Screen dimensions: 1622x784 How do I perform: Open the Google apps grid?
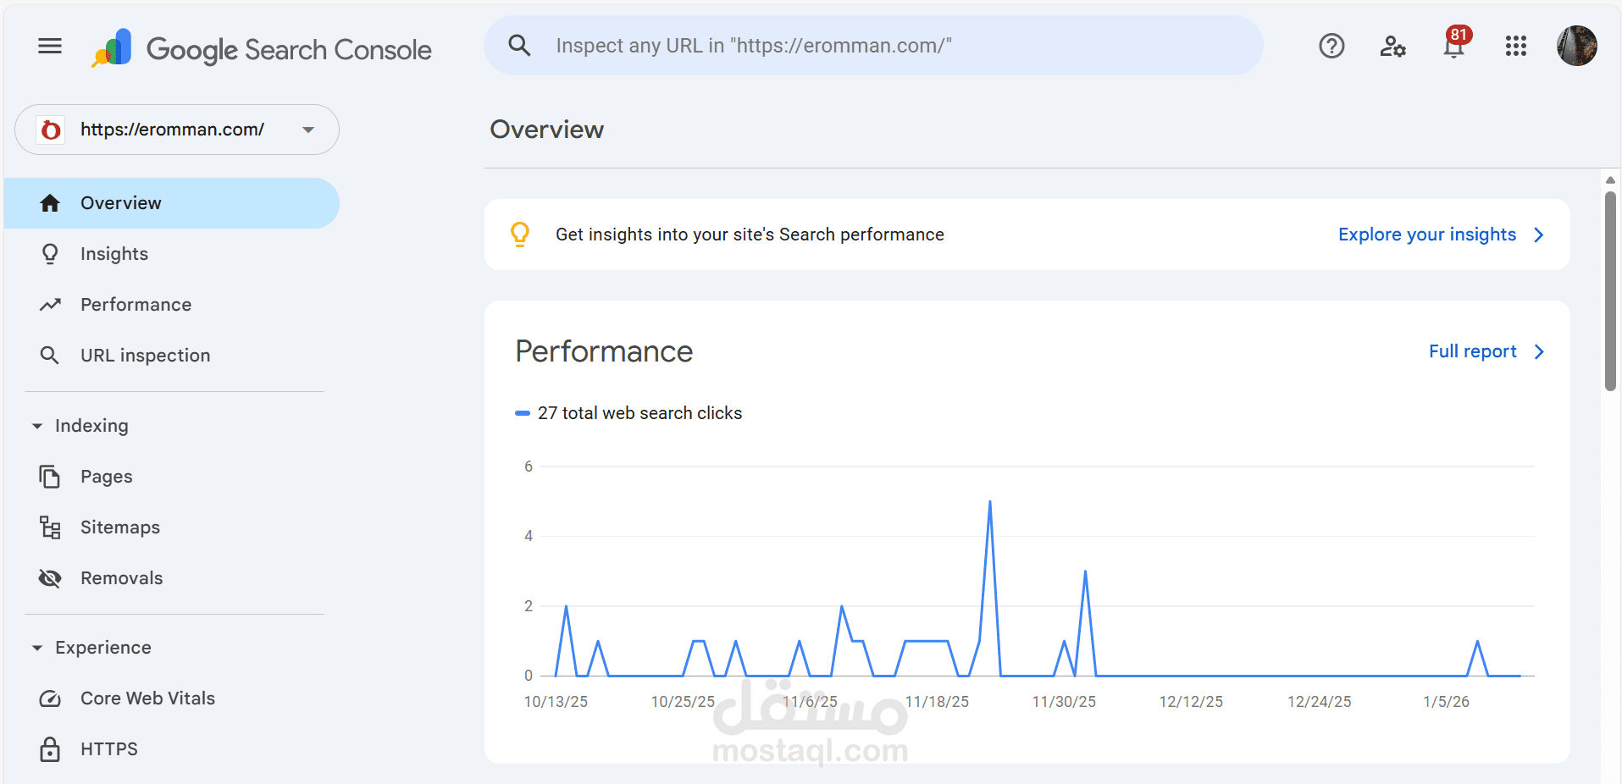click(x=1516, y=46)
